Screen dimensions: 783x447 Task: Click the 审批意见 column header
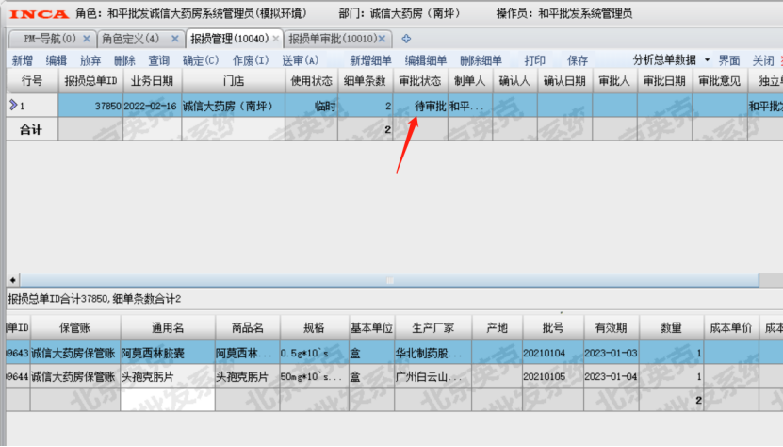click(x=720, y=81)
